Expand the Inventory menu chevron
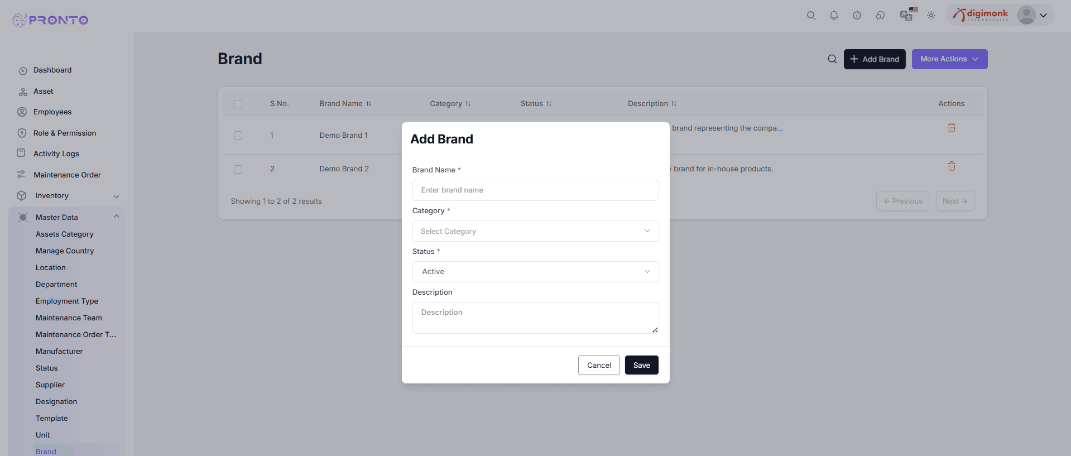This screenshot has width=1071, height=456. (x=116, y=196)
